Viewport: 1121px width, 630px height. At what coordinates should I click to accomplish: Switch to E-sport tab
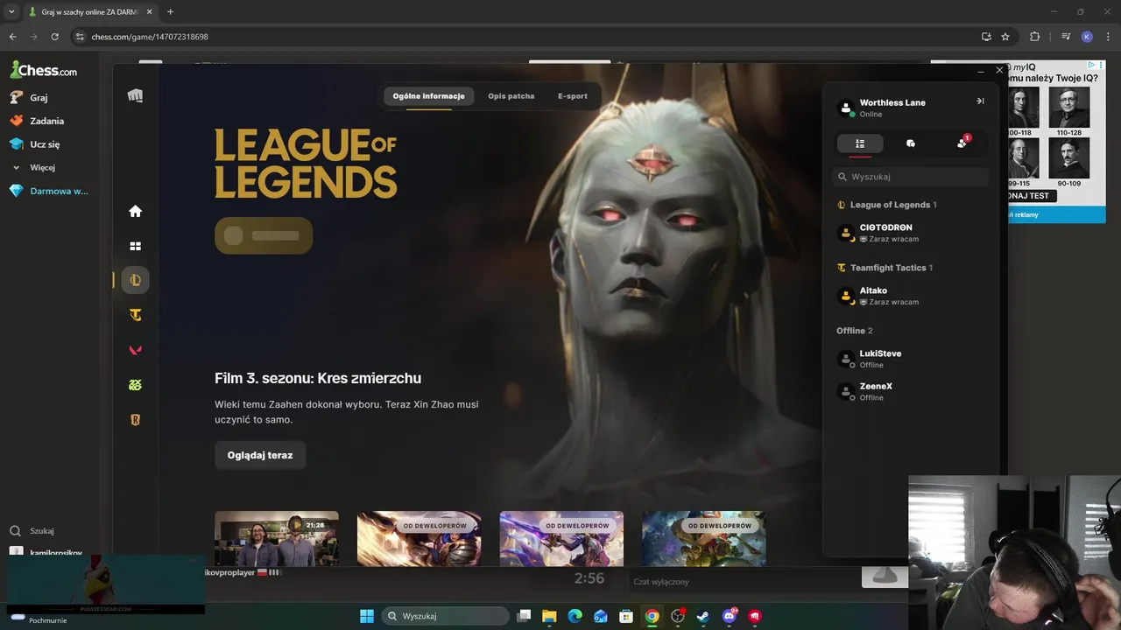click(573, 96)
